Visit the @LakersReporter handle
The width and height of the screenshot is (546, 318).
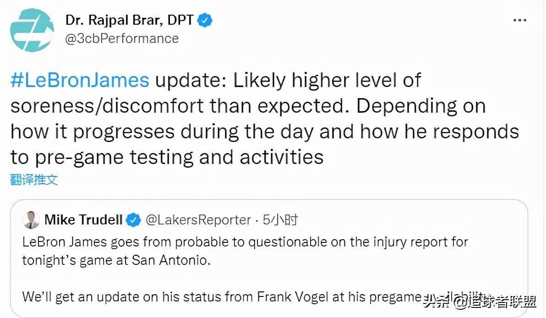198,220
